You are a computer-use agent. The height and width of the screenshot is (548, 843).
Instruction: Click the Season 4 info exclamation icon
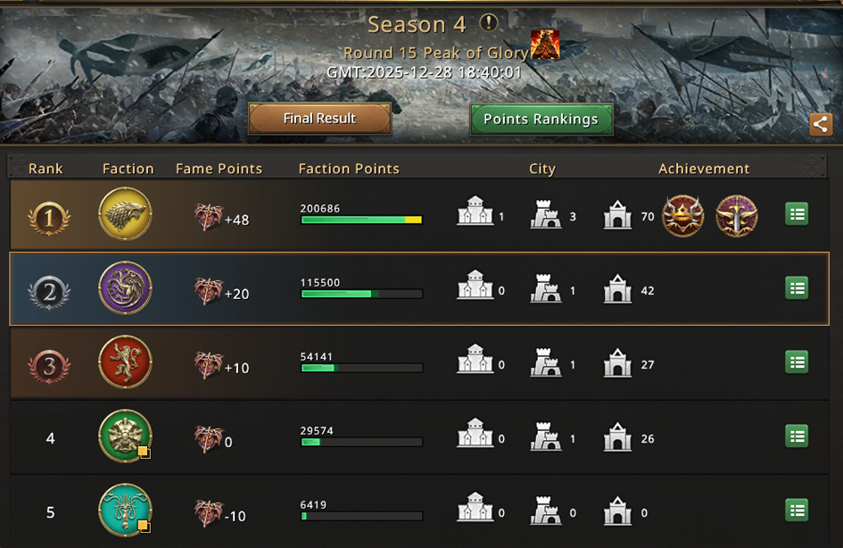[489, 23]
